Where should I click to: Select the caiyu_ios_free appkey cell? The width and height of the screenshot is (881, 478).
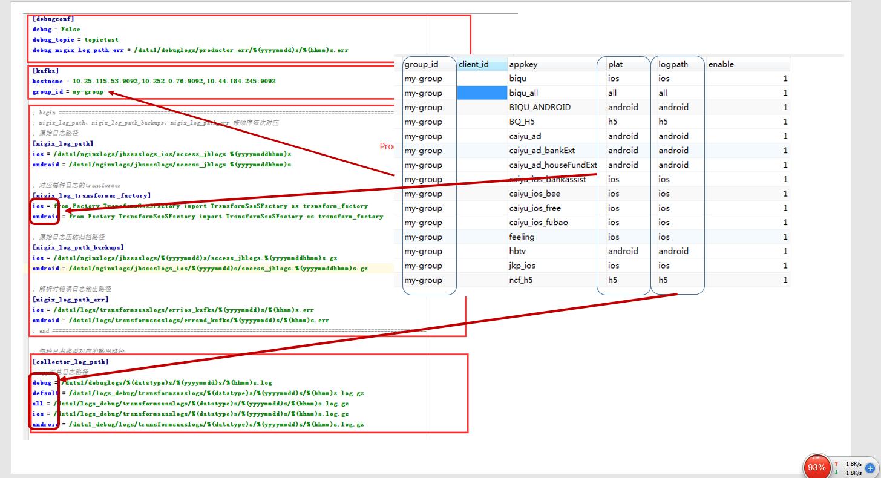[535, 208]
